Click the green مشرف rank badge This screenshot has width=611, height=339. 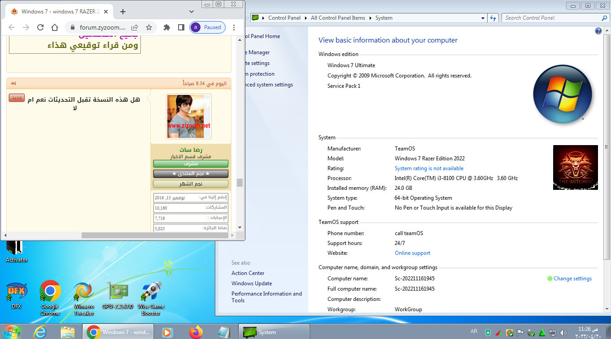pyautogui.click(x=191, y=164)
